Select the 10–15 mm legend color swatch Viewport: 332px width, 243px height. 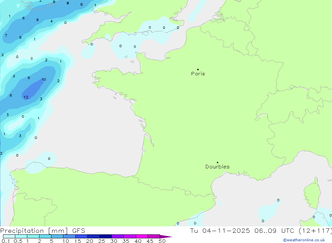69,236
